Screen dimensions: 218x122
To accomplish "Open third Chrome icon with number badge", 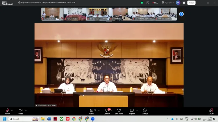I will [x=87, y=119].
